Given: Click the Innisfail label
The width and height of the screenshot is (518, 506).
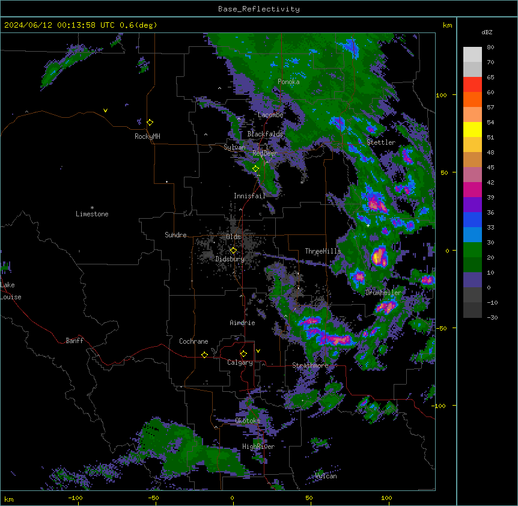Looking at the screenshot, I should (x=249, y=196).
